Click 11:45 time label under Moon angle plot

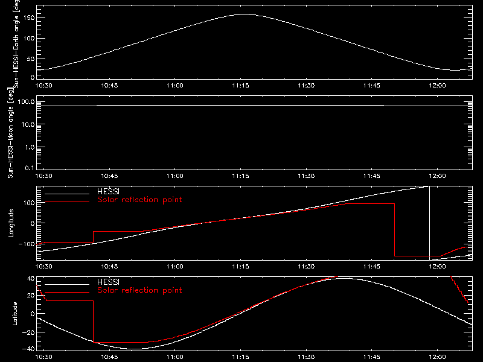[x=372, y=176]
